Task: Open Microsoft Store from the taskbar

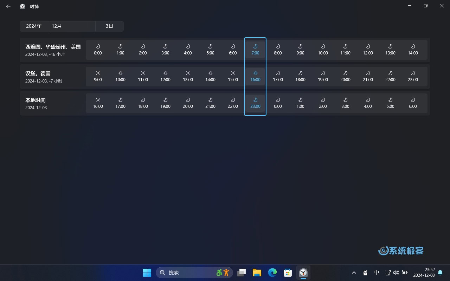Action: (288, 273)
